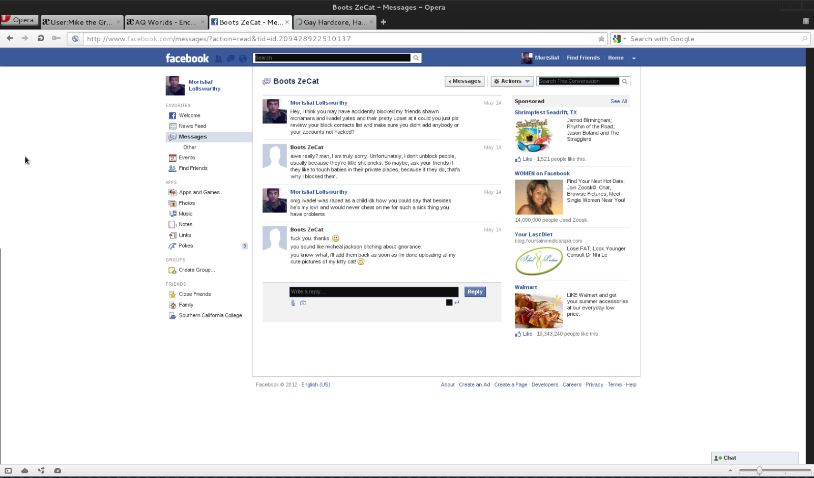Click the trash icon for closed tabs

(x=805, y=21)
